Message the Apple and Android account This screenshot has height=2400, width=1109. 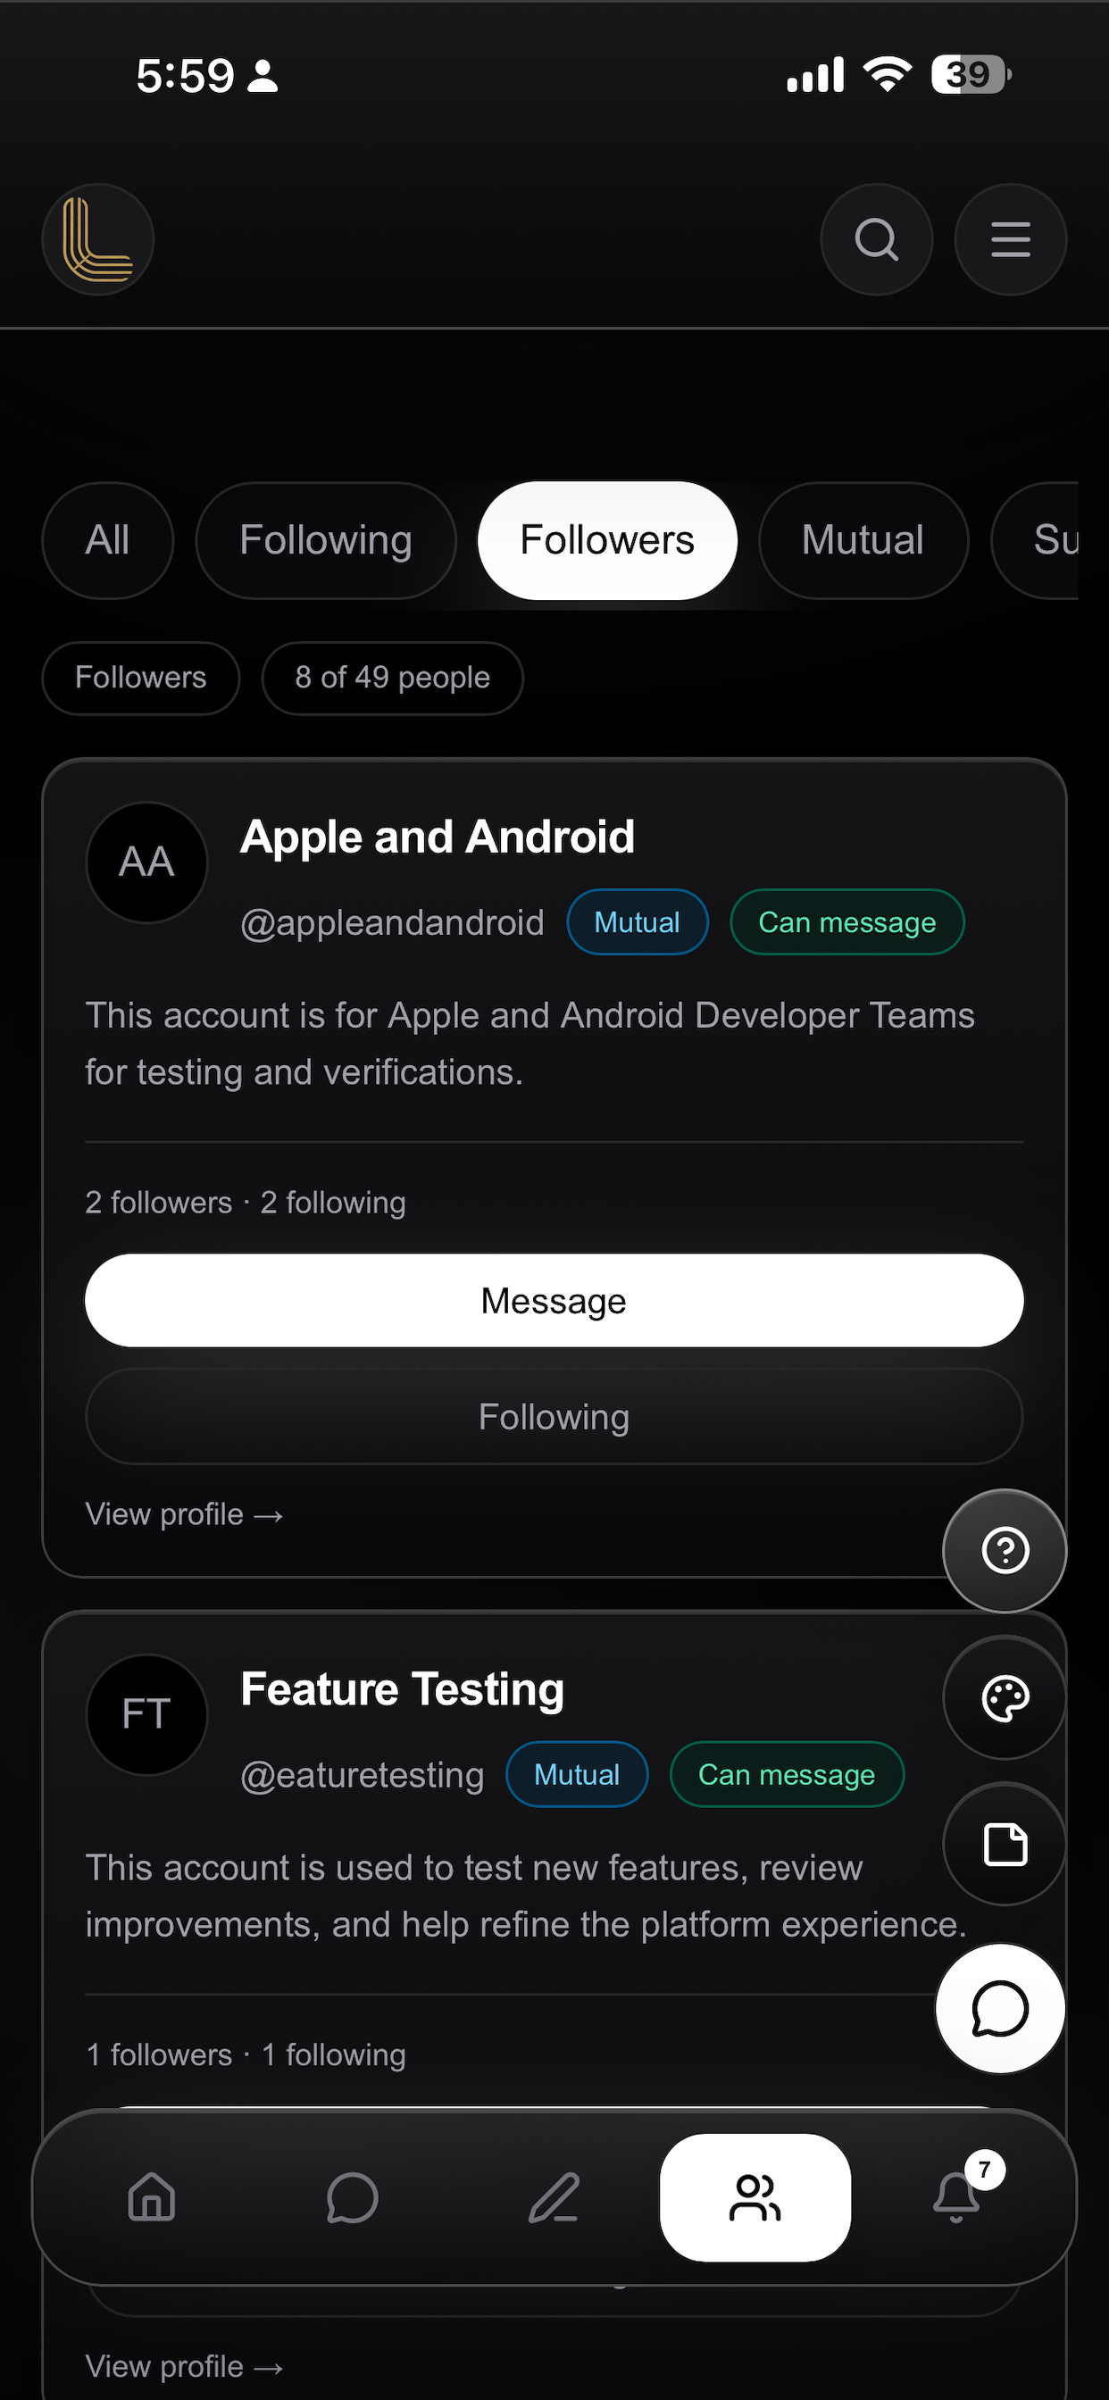point(554,1301)
